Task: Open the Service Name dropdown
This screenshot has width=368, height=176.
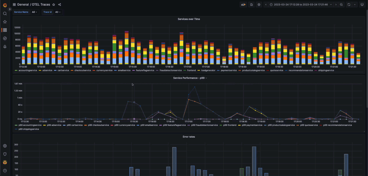Action: (34, 12)
